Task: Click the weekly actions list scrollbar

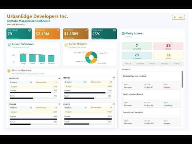Action: 182,79
